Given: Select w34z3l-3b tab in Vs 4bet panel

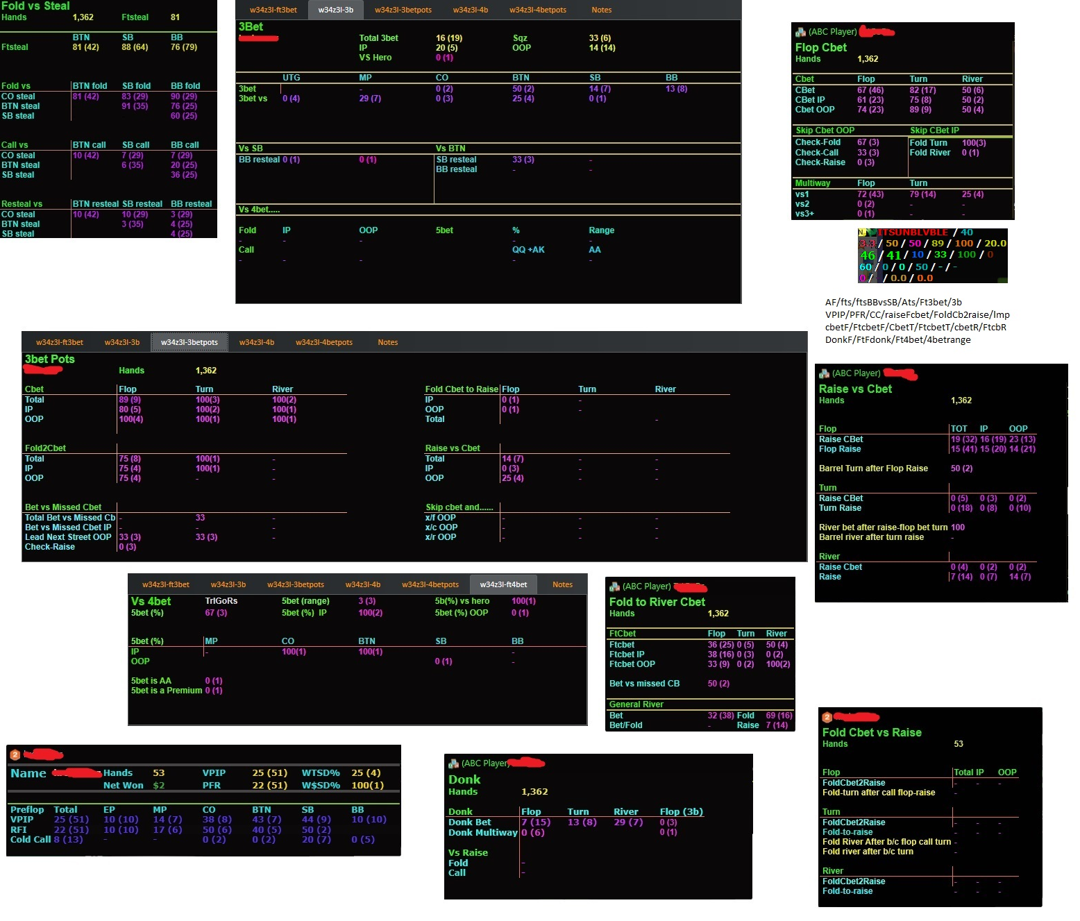Looking at the screenshot, I should click(228, 584).
